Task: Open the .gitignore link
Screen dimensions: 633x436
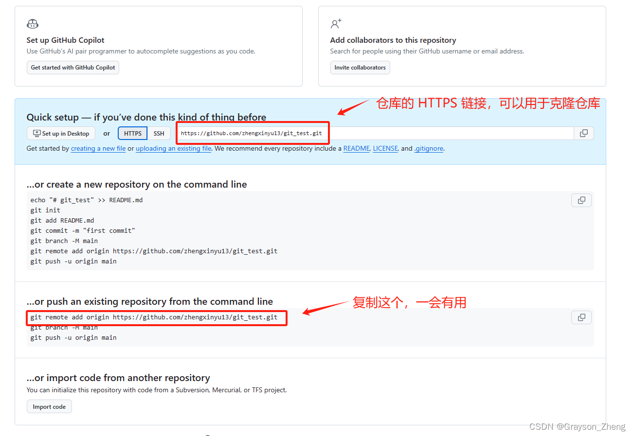Action: pyautogui.click(x=429, y=149)
